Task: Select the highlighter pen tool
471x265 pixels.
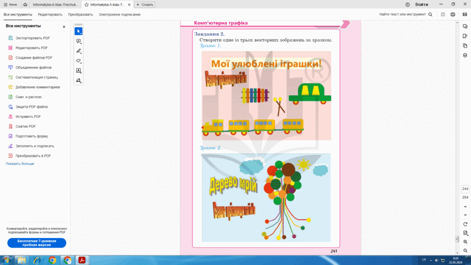Action: (x=78, y=51)
